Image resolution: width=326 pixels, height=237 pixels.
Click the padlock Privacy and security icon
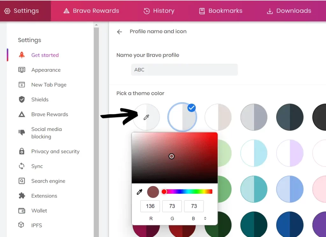click(22, 151)
